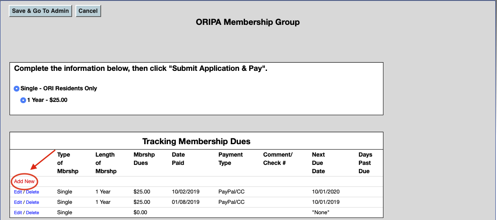Delete the dues entry paid 01/08/2019
The width and height of the screenshot is (497, 220).
pyautogui.click(x=32, y=202)
